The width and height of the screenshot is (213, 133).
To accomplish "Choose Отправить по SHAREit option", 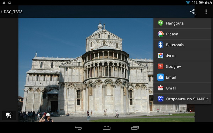I will click(x=182, y=99).
